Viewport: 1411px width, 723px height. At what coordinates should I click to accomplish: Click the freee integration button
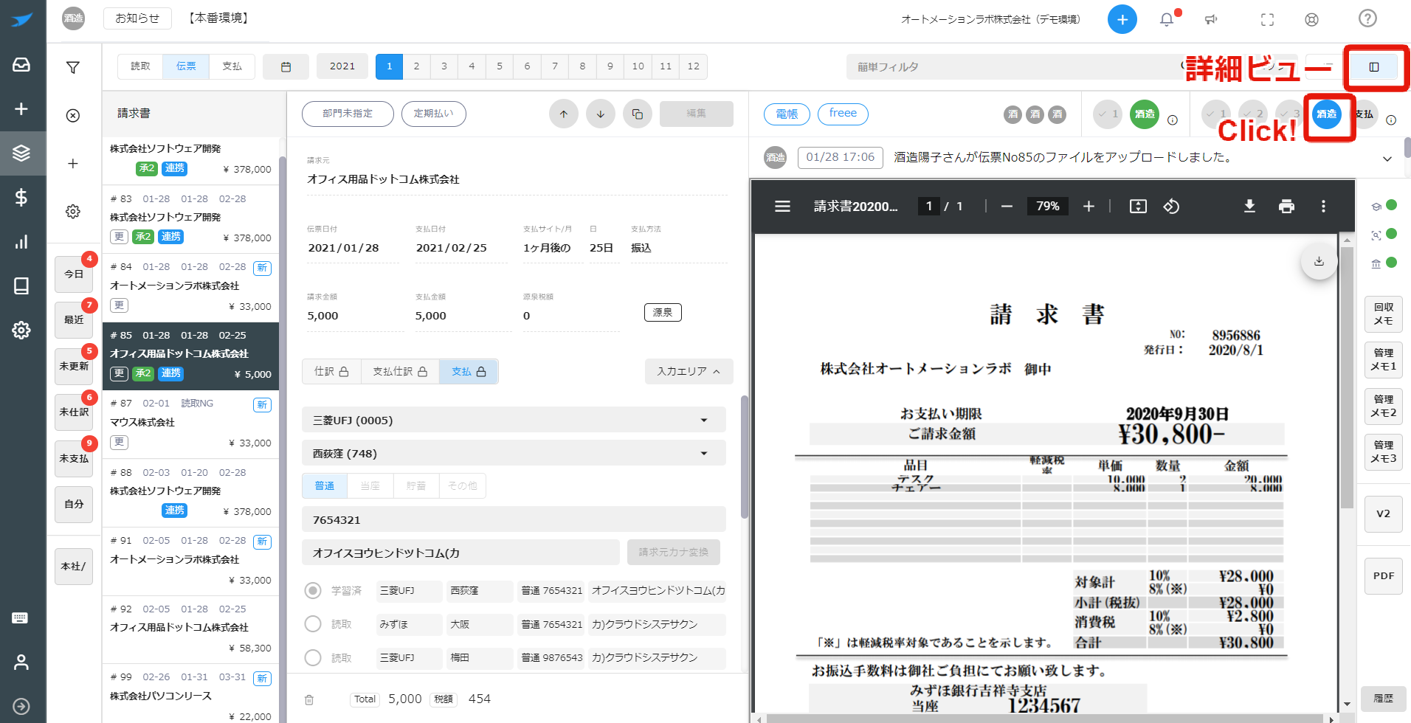(843, 114)
